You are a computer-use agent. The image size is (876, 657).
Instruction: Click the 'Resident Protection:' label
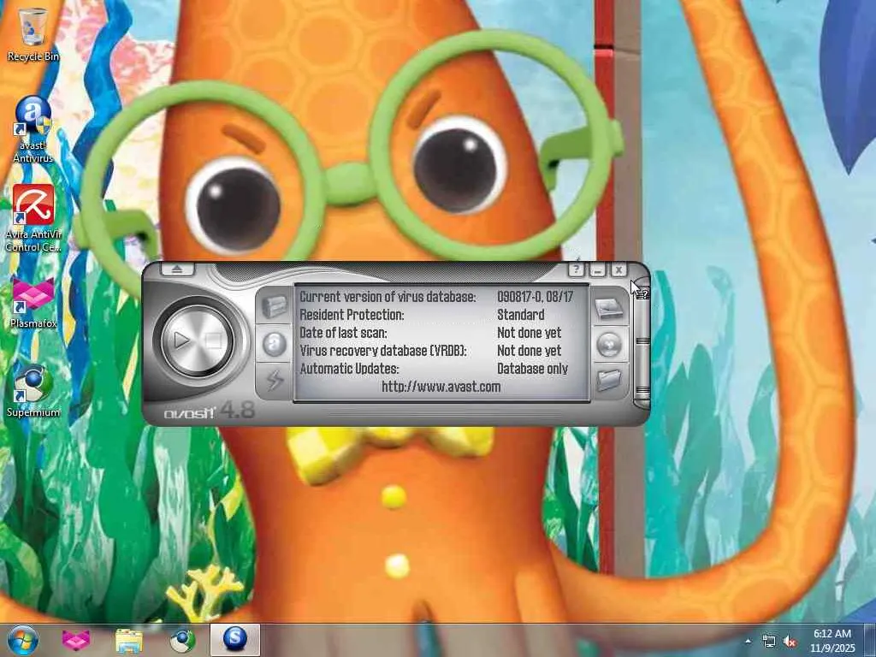coord(352,315)
